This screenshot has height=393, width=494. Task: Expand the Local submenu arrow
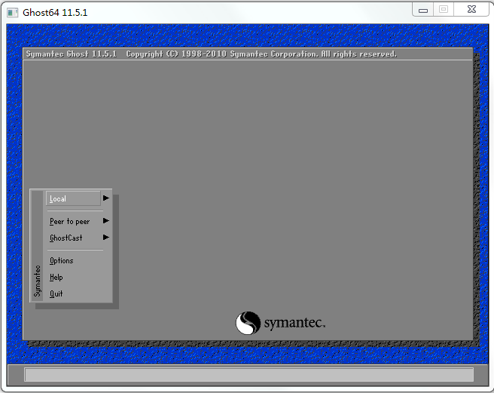coord(106,198)
